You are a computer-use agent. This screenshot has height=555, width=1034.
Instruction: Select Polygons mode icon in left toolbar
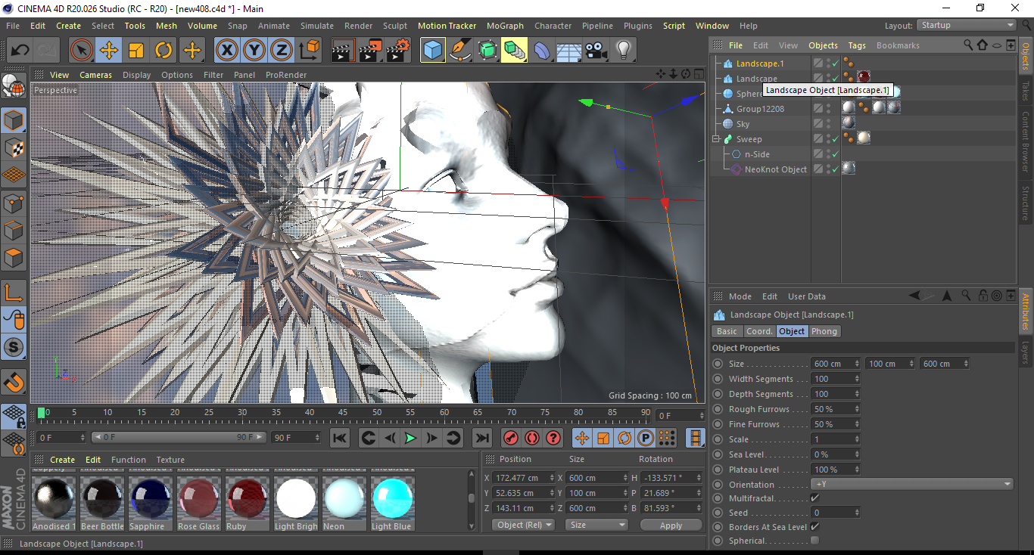pos(14,258)
